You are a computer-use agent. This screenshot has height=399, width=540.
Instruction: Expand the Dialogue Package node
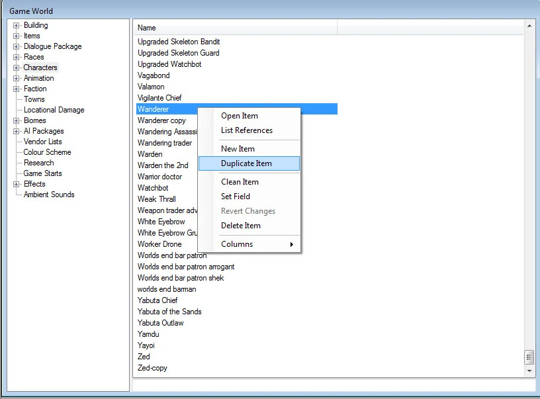coord(16,46)
